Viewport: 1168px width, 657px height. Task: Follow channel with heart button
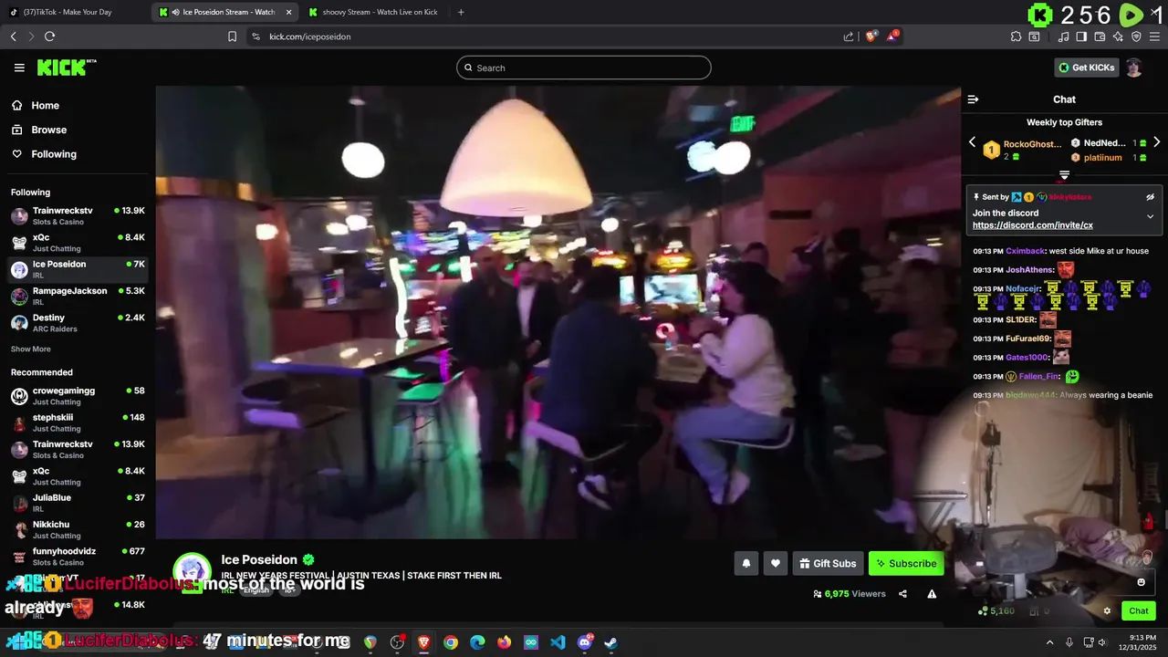(775, 564)
